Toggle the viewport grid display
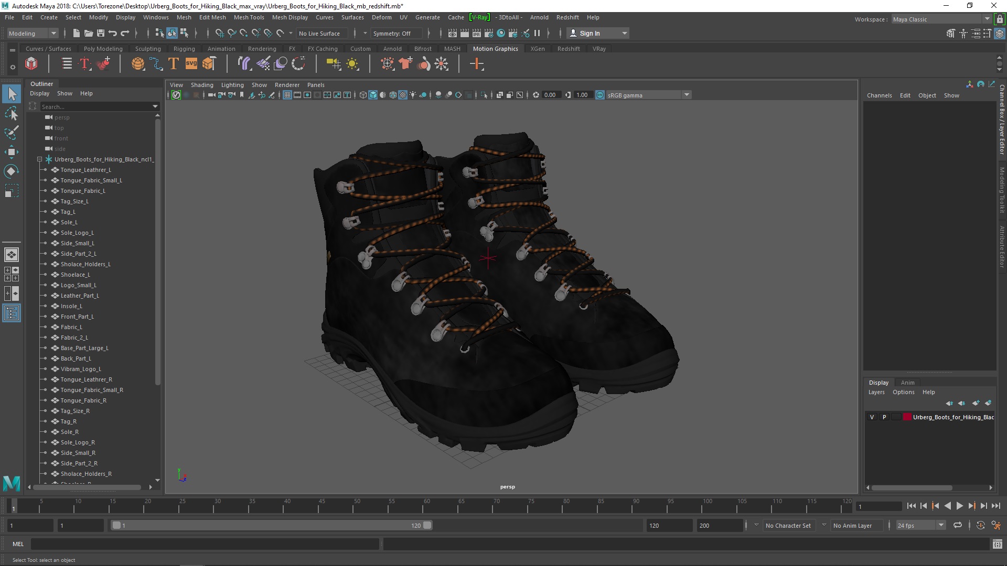The width and height of the screenshot is (1007, 566). point(287,95)
